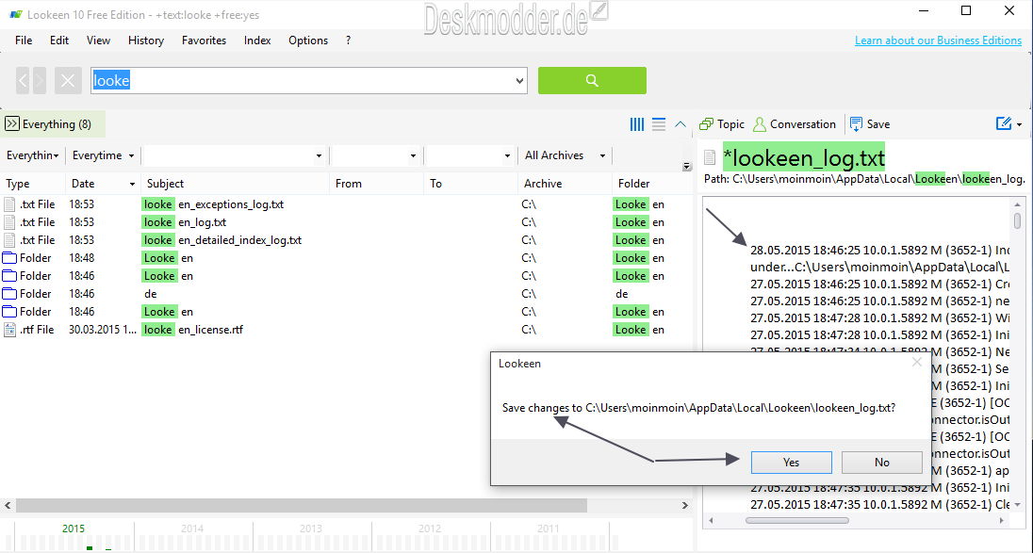Click the file icon beside the *lookeen_log.txt title
The height and width of the screenshot is (553, 1033).
[710, 158]
